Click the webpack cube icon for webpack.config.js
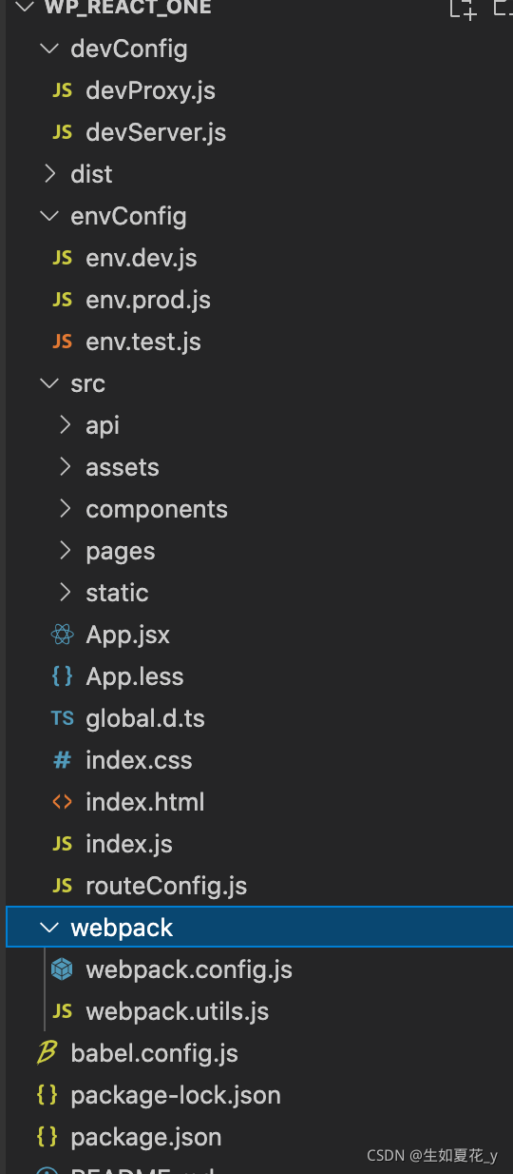 (x=63, y=969)
